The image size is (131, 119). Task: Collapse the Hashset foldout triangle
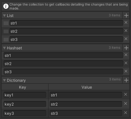point(4,48)
